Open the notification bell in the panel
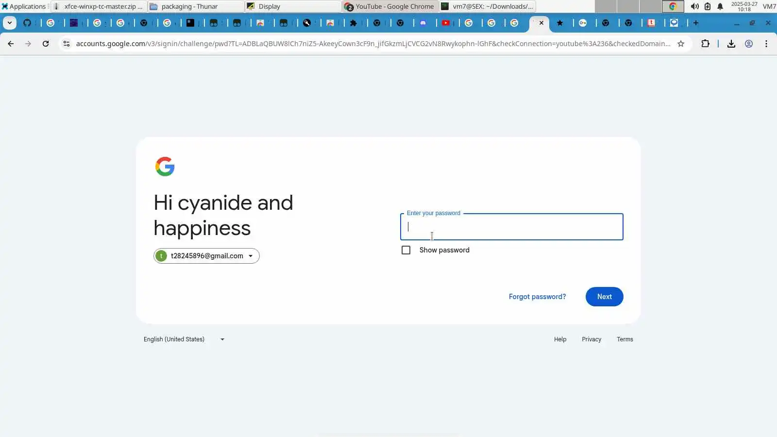The height and width of the screenshot is (437, 777). tap(720, 6)
